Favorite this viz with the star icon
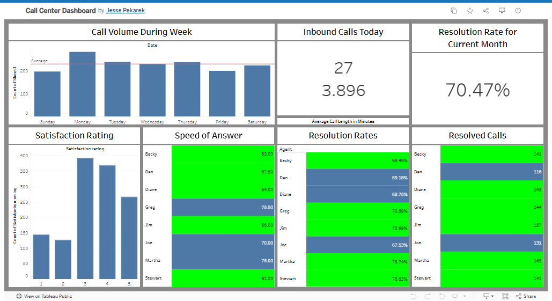Image resolution: width=552 pixels, height=301 pixels. pyautogui.click(x=469, y=11)
